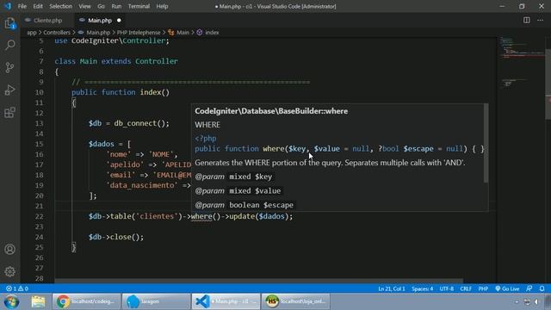Image resolution: width=551 pixels, height=310 pixels.
Task: Click the hover tooltip vertical scrollbar
Action: (x=486, y=144)
